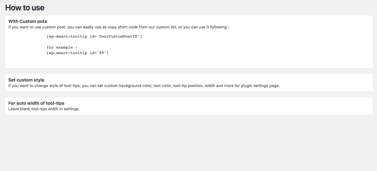This screenshot has width=377, height=171.
Task: Click the tool-tips style description text
Action: (144, 85)
